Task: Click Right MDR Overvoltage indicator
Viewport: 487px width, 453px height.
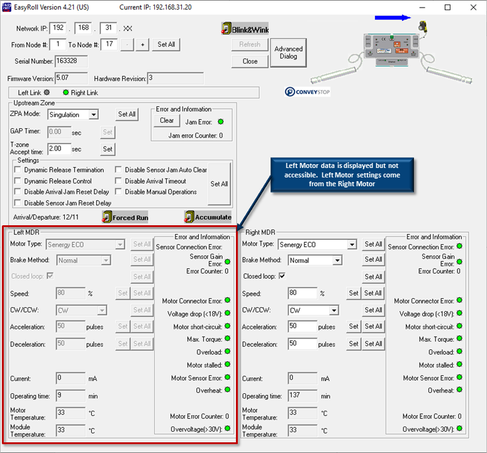Action: coord(460,428)
